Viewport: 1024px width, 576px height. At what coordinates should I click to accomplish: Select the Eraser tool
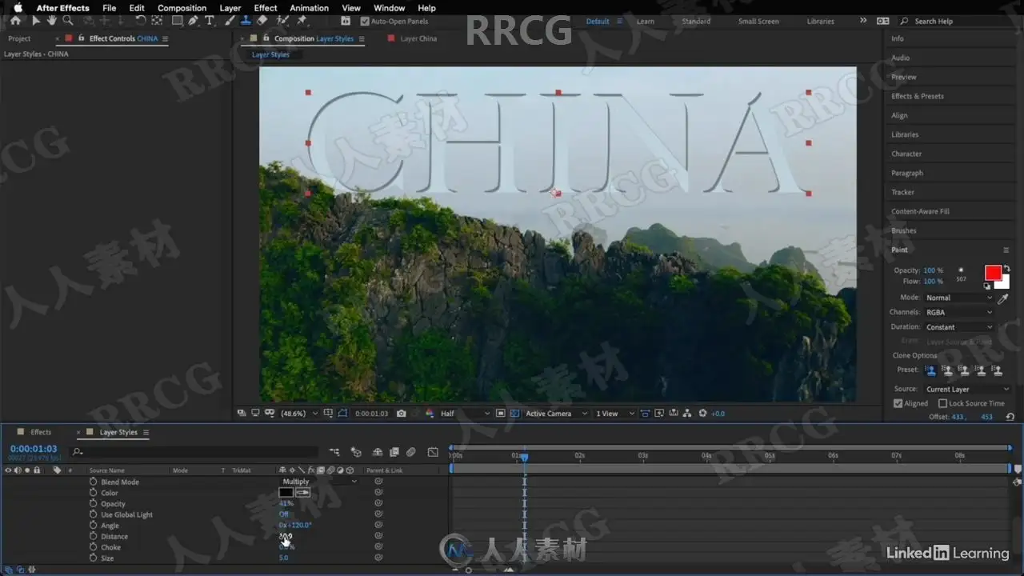(x=262, y=21)
